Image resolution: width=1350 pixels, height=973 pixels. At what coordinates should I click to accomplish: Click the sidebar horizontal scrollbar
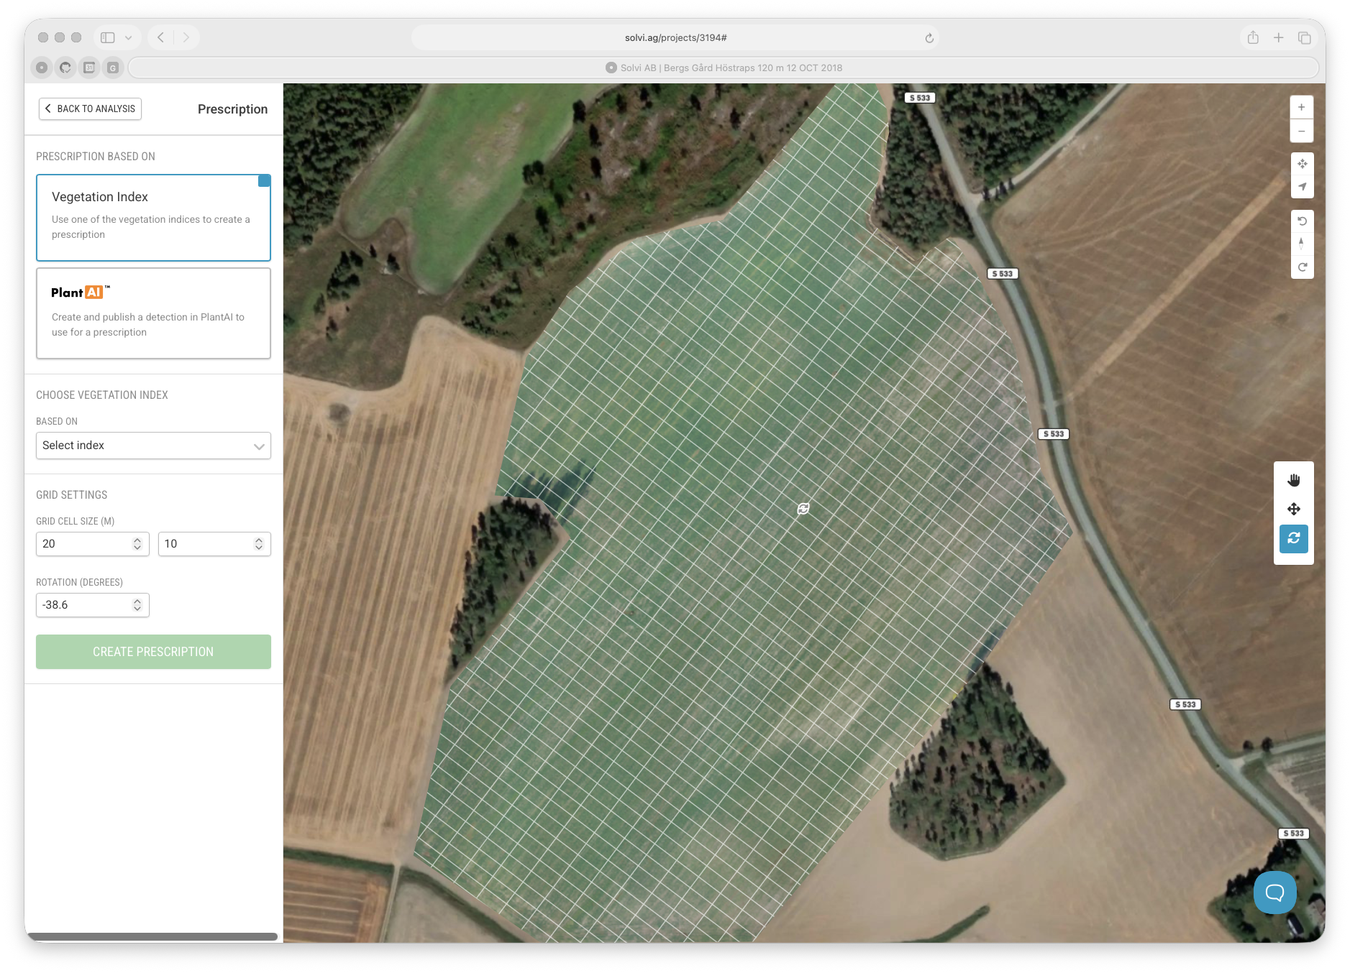[x=152, y=936]
